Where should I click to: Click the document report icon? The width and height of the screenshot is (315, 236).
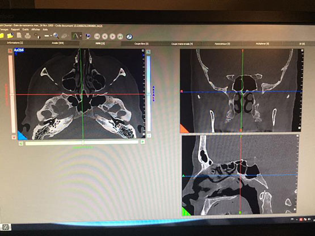pos(19,35)
